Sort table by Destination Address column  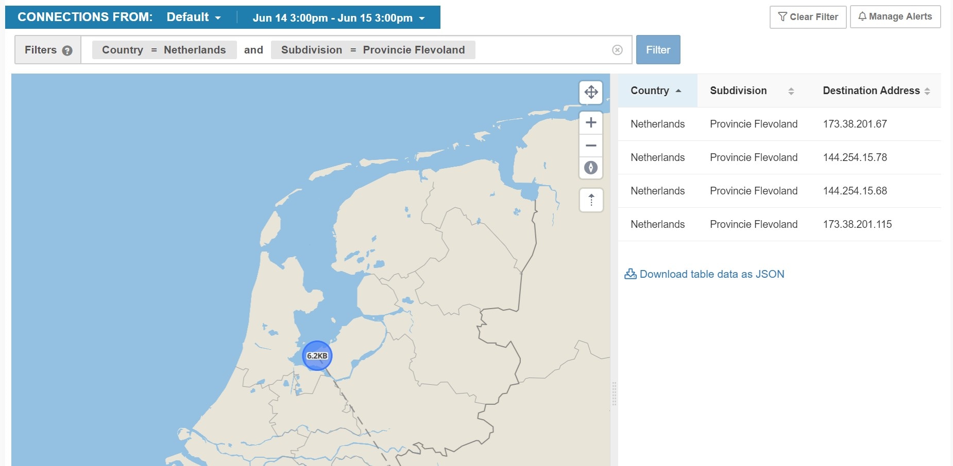pos(876,91)
